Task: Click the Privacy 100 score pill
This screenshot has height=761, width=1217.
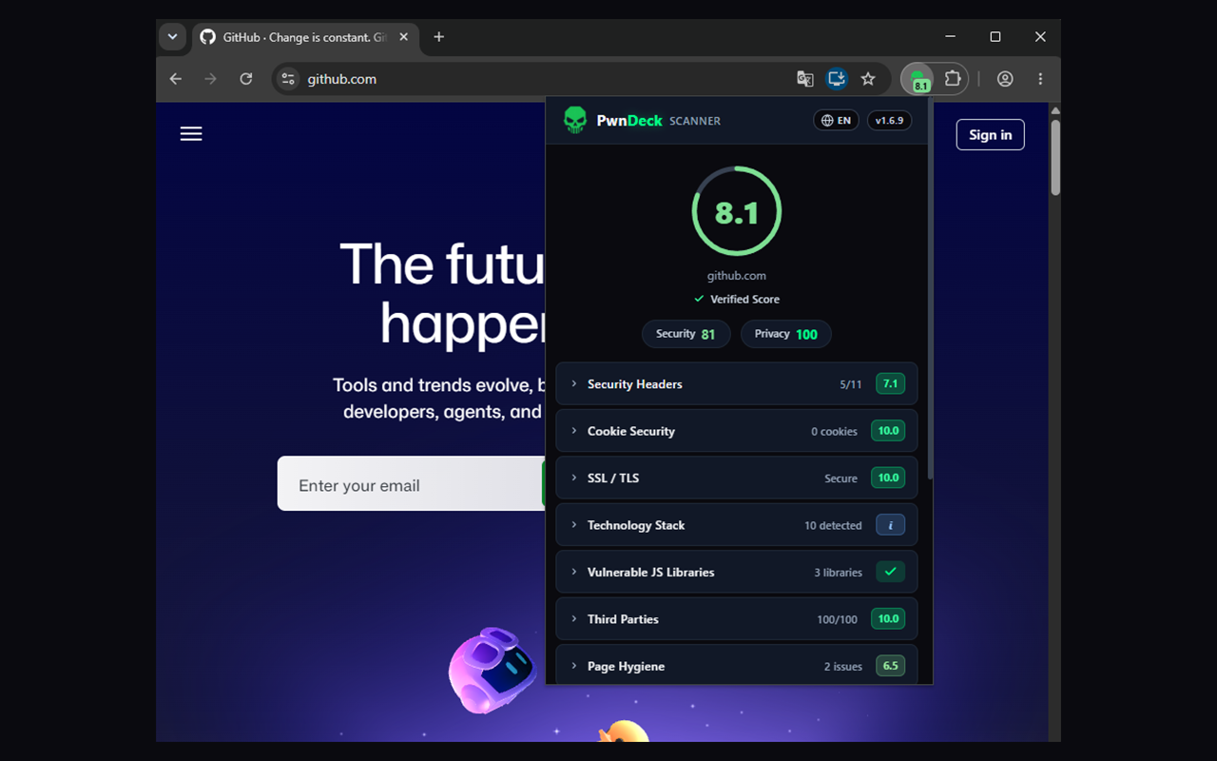Action: [786, 334]
